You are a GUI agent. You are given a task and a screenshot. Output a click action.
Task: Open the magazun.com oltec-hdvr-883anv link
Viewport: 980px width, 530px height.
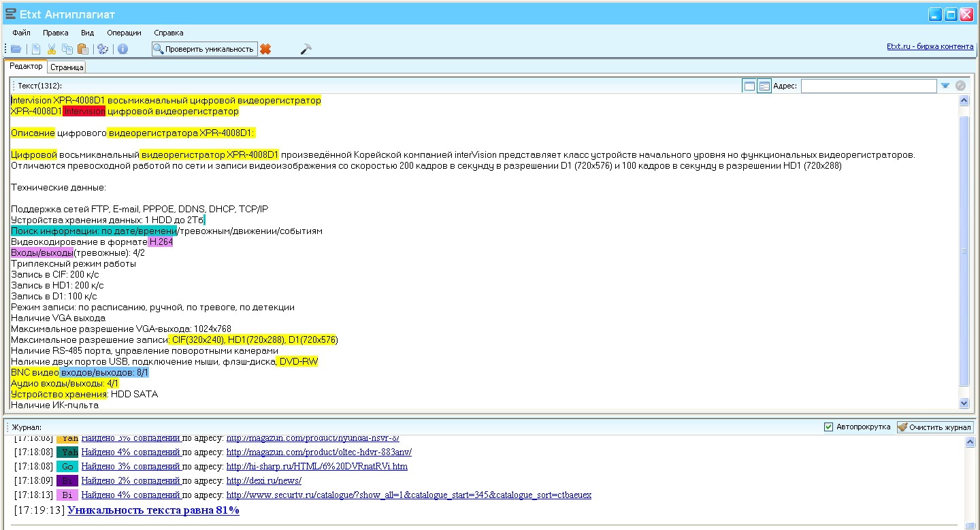point(318,452)
